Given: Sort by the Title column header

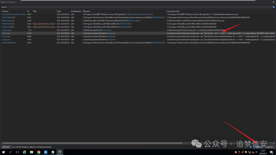Looking at the screenshot, I should click(x=44, y=11).
